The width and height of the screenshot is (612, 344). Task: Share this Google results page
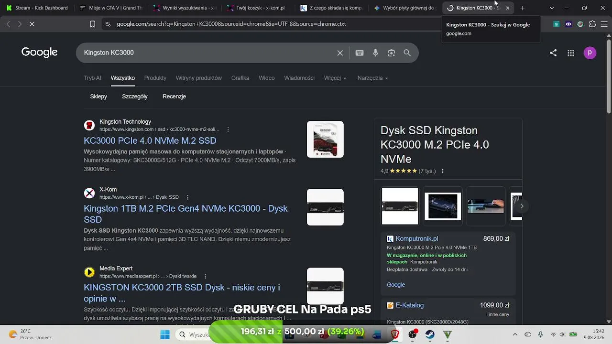click(553, 53)
